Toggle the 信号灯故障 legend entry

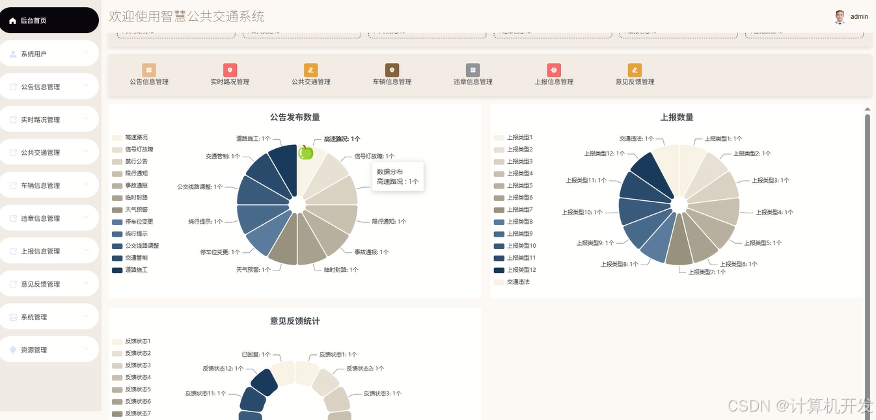point(133,150)
